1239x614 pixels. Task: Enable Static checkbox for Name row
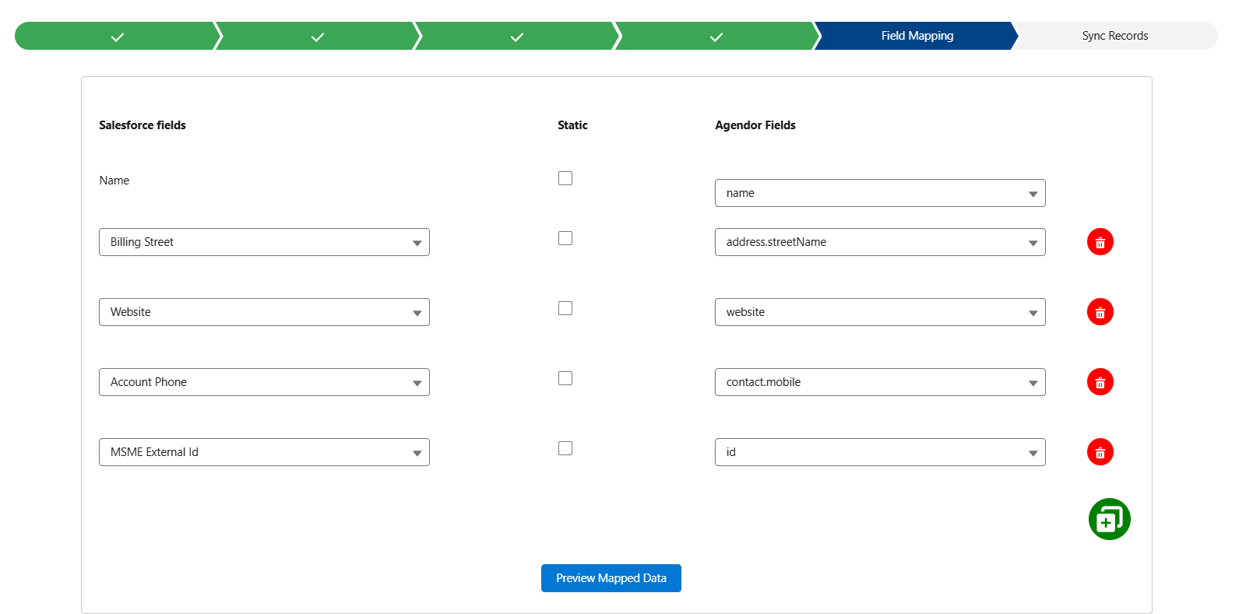[565, 178]
